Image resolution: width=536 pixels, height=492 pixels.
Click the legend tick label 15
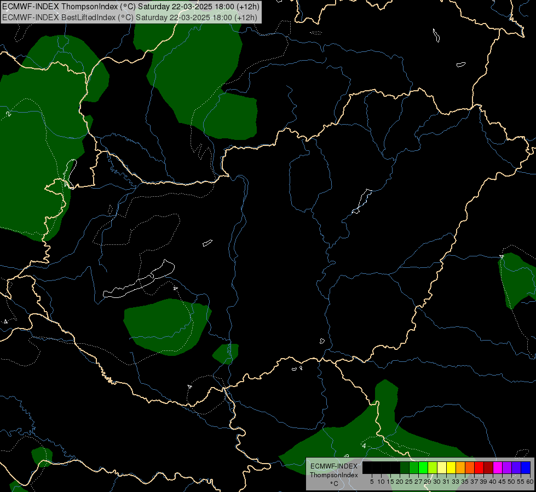[x=390, y=482]
